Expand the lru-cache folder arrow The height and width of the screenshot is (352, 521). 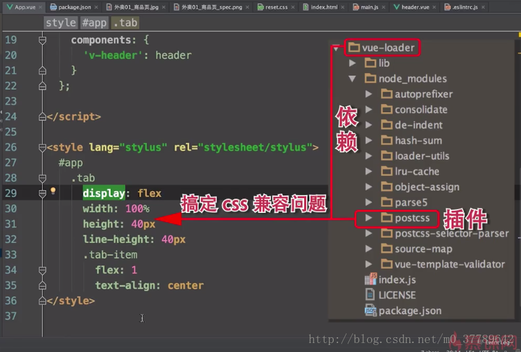tap(368, 171)
